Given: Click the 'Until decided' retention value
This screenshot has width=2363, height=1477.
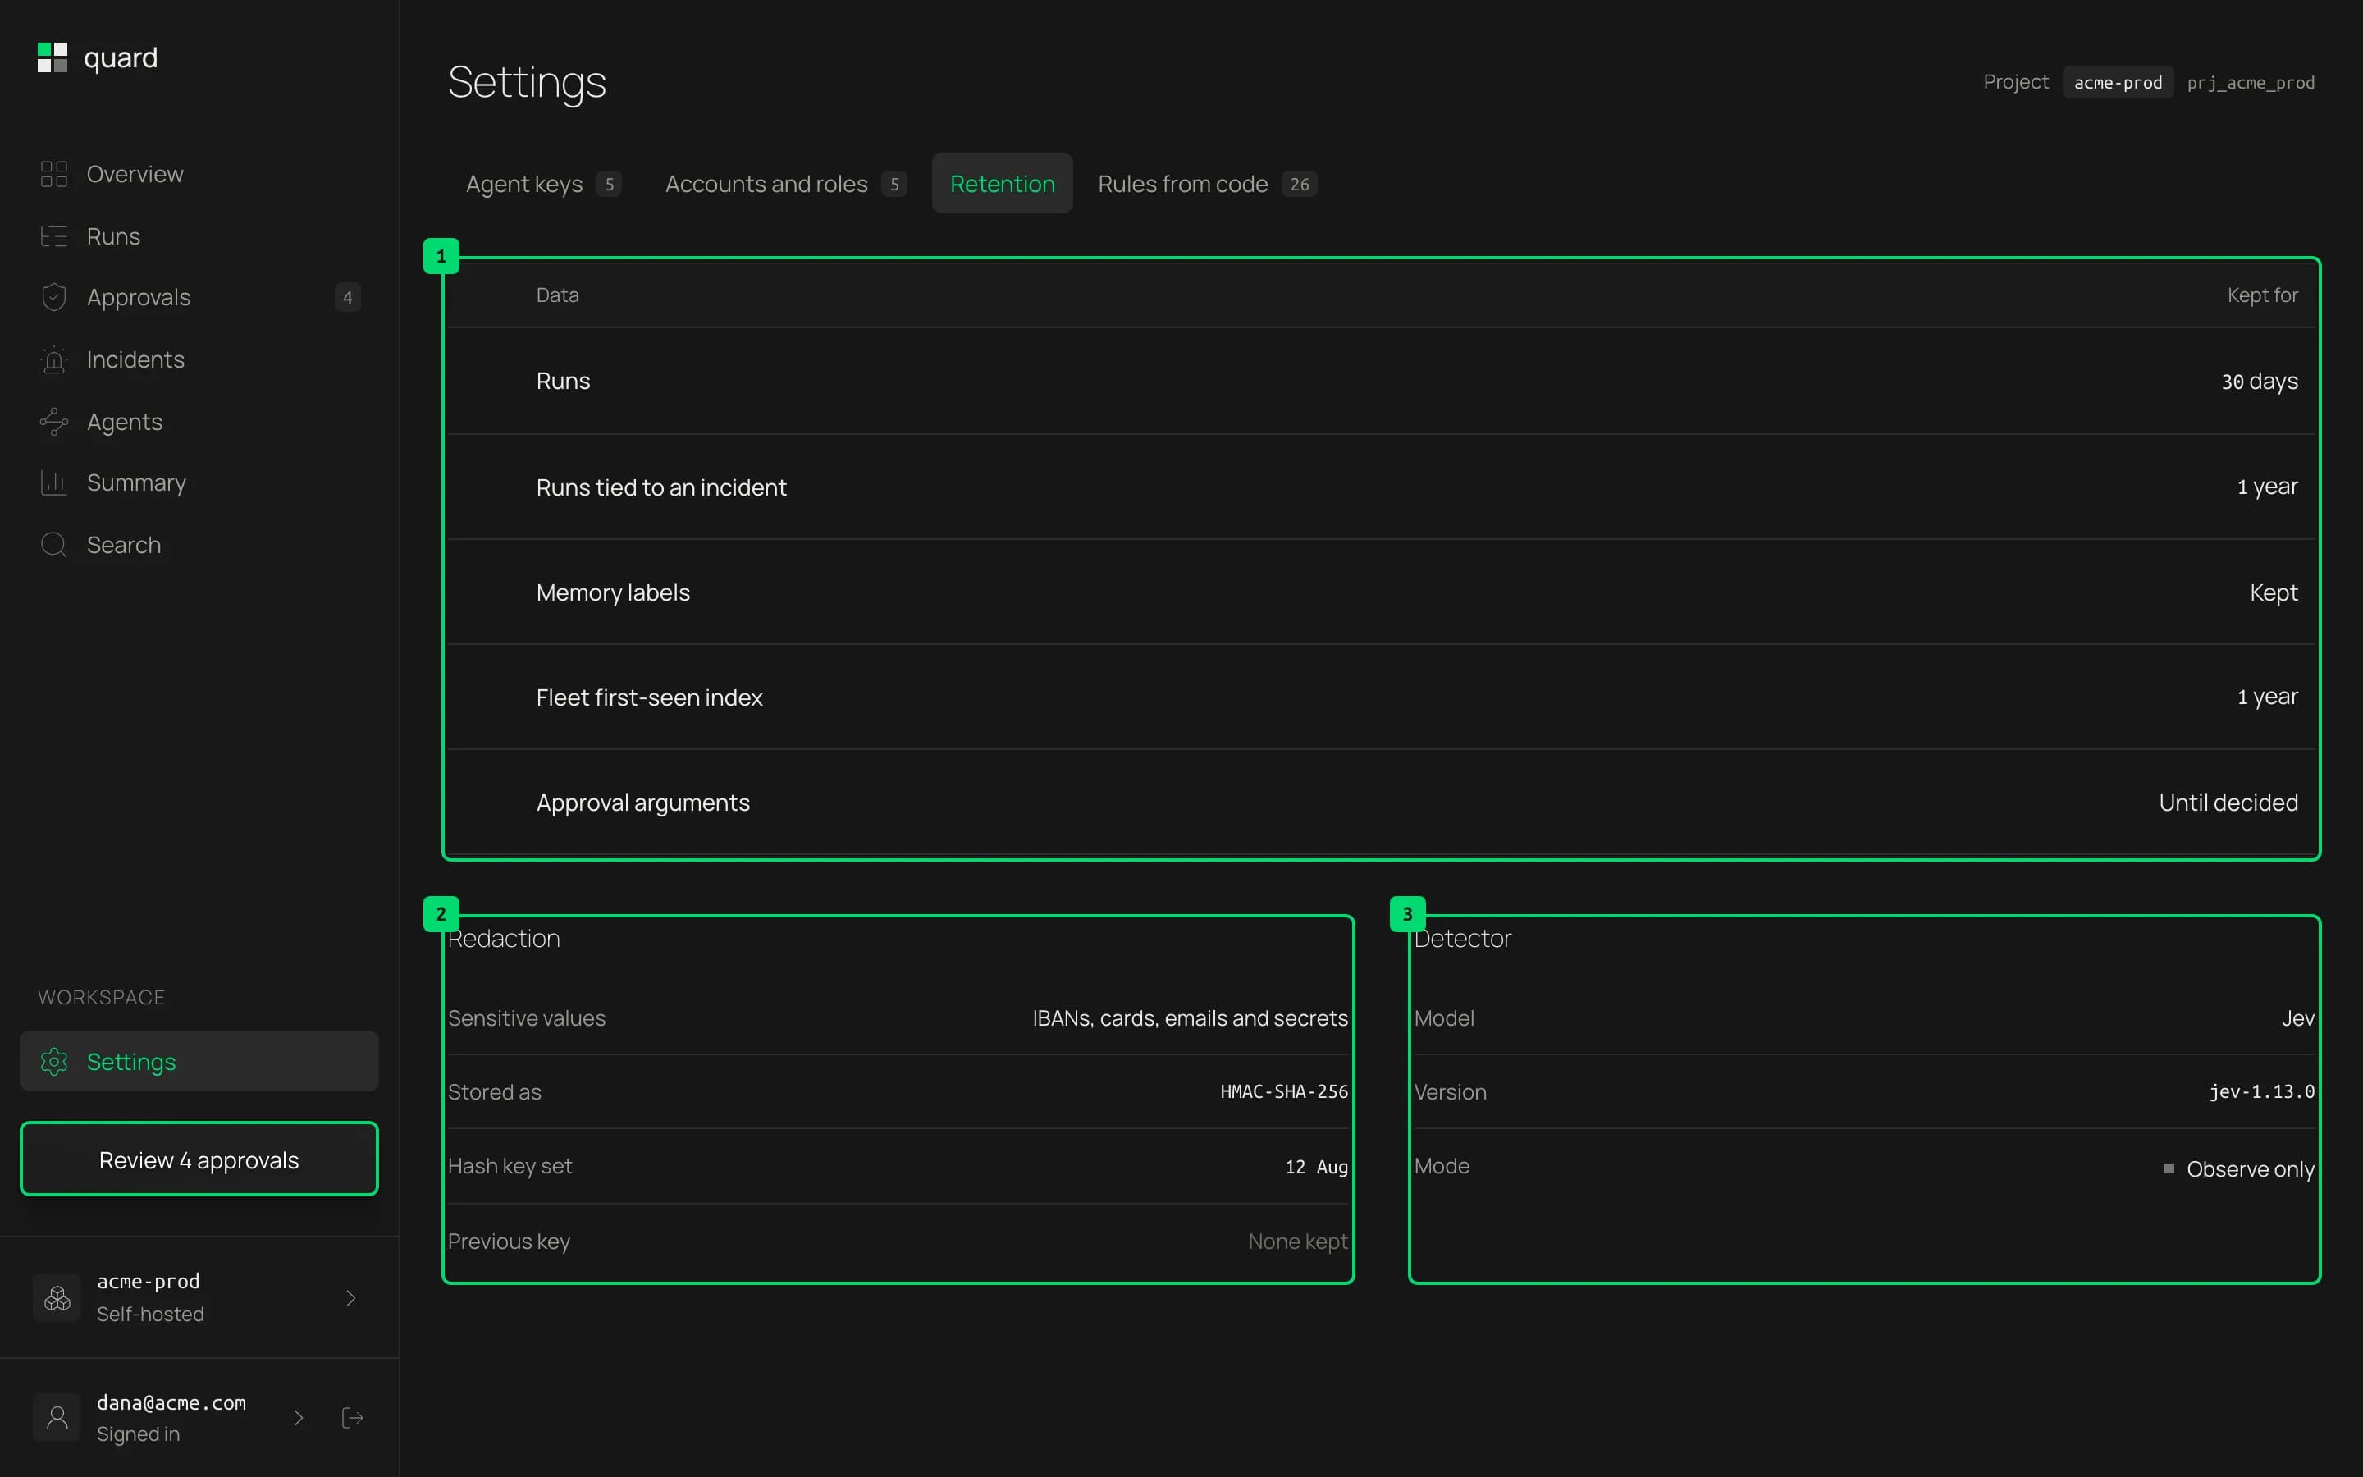Looking at the screenshot, I should pyautogui.click(x=2228, y=803).
